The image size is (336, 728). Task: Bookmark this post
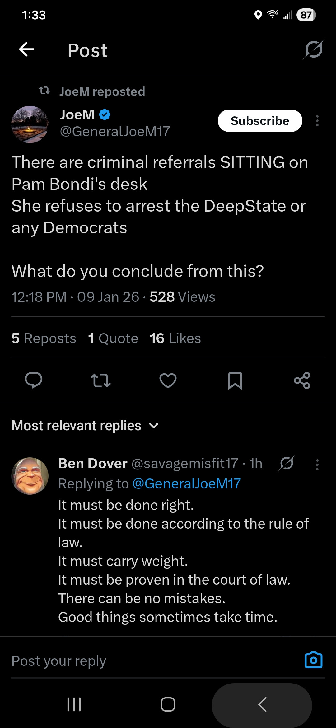(235, 380)
